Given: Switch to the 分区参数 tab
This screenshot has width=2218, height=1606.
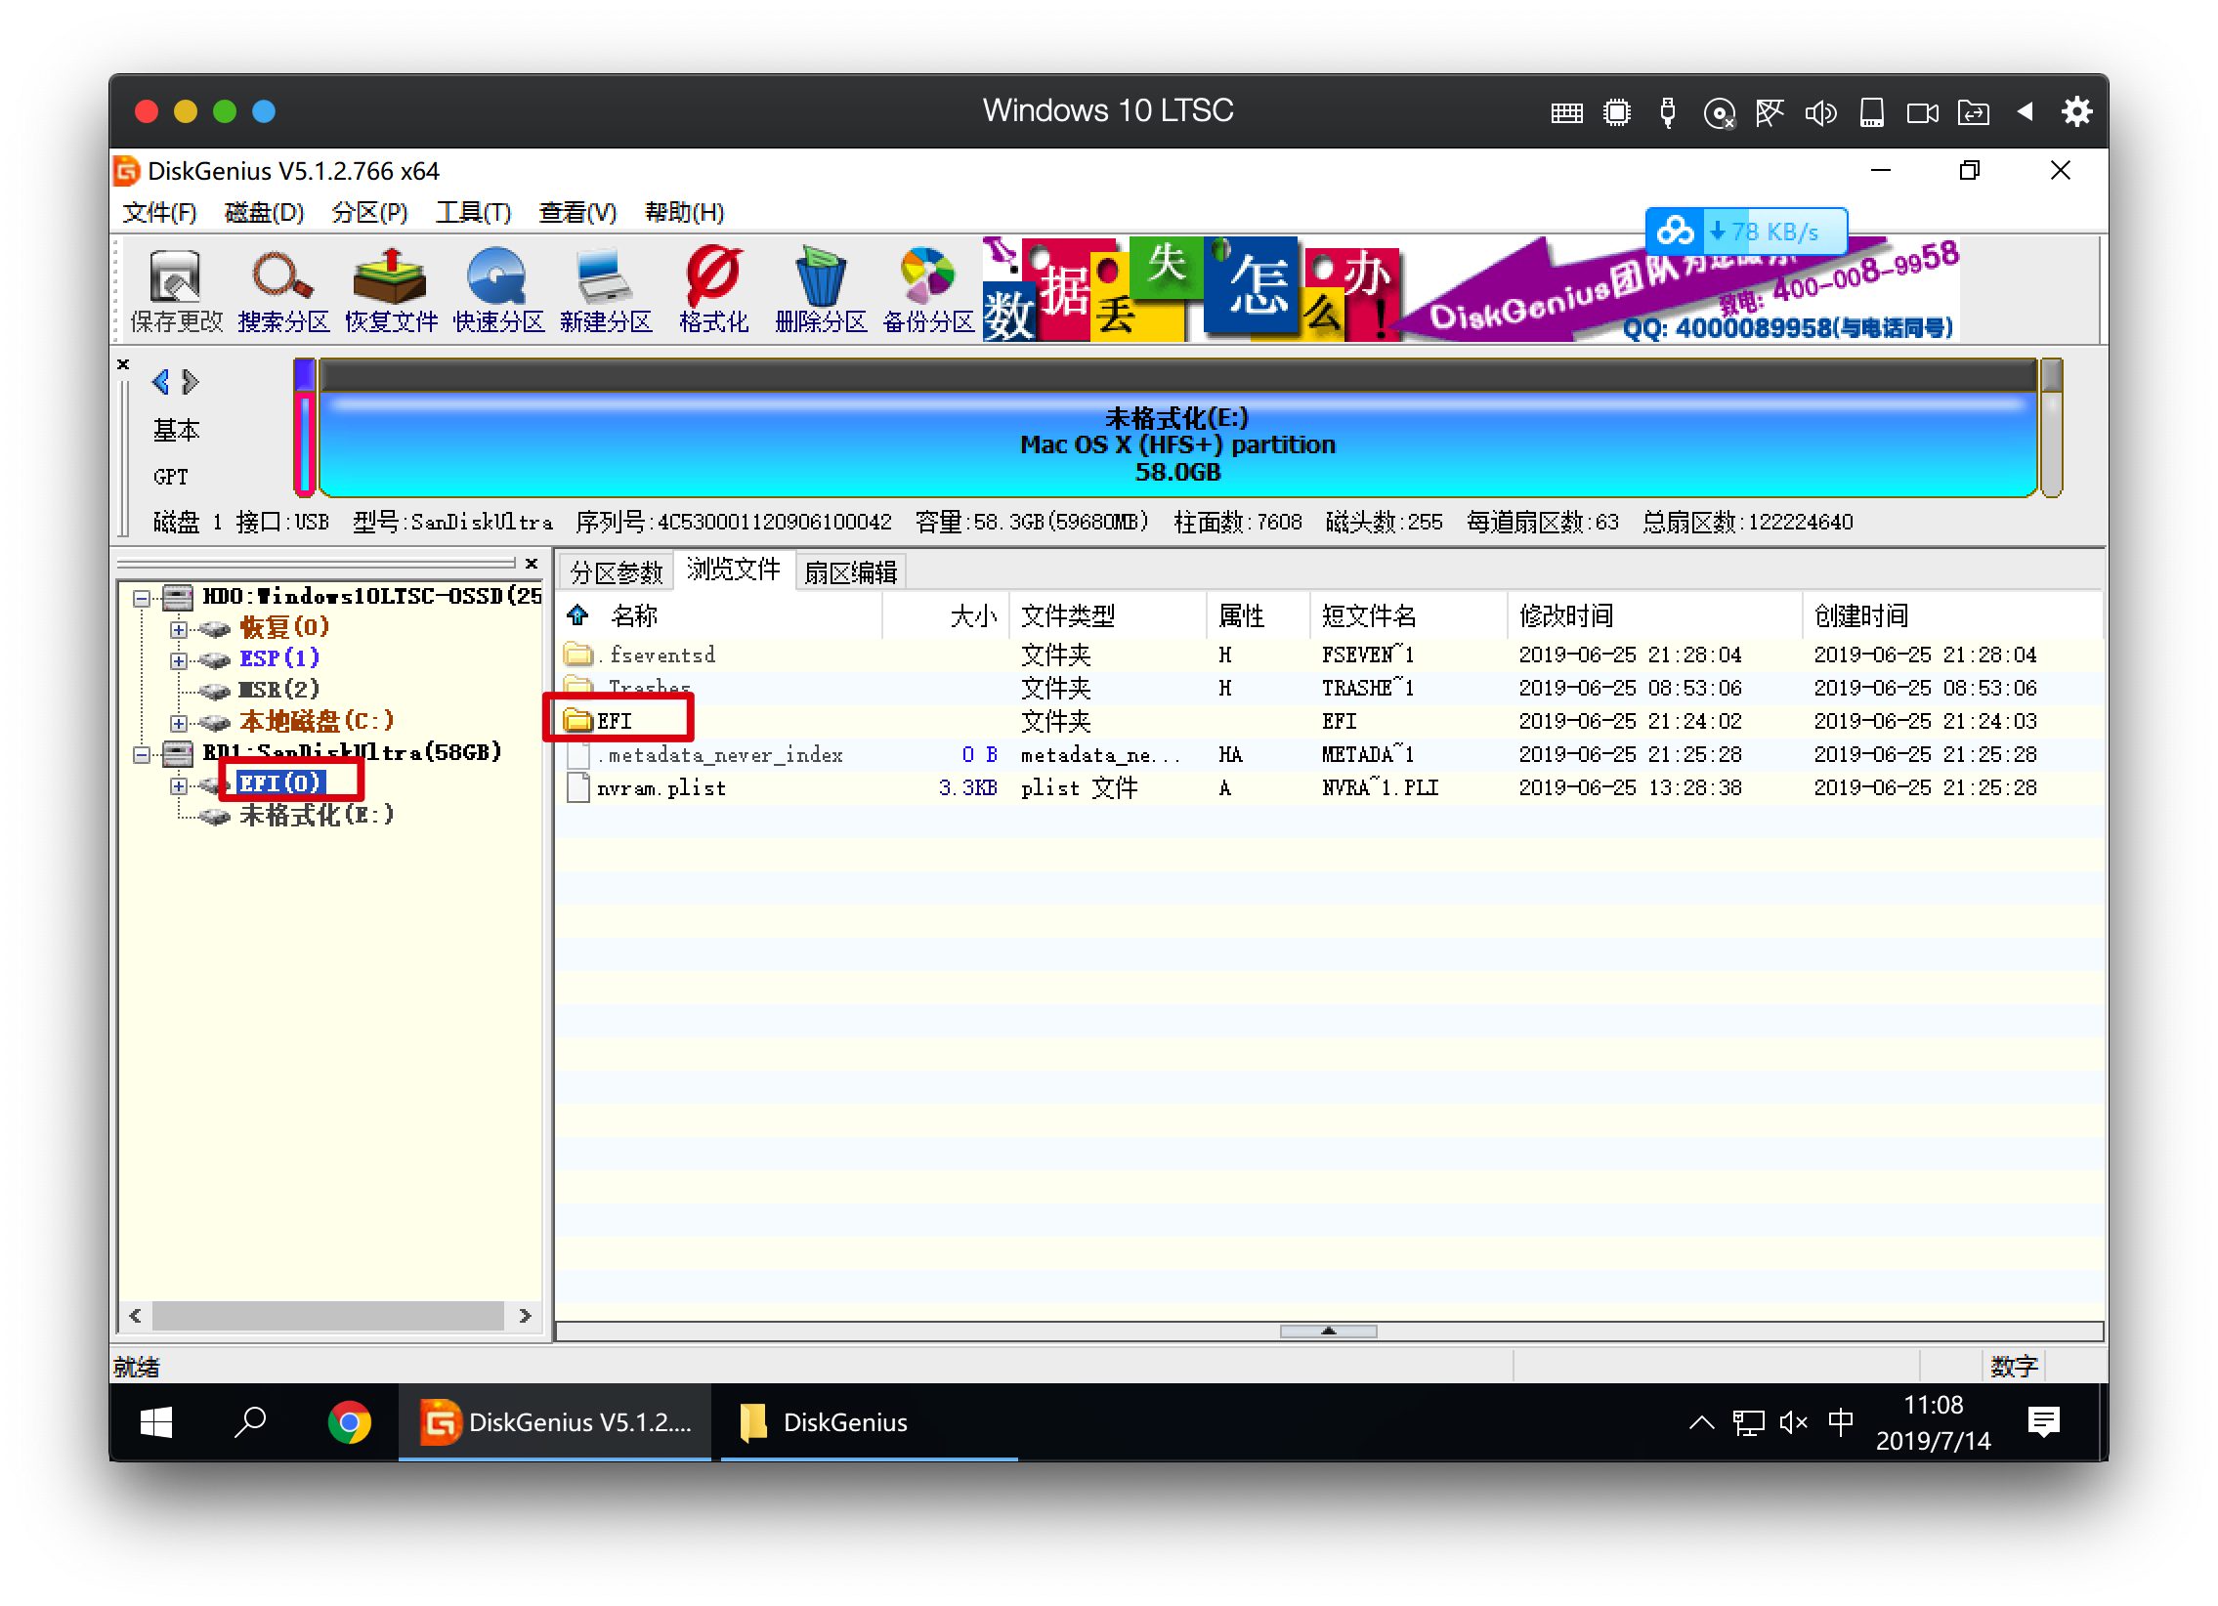Looking at the screenshot, I should (617, 571).
